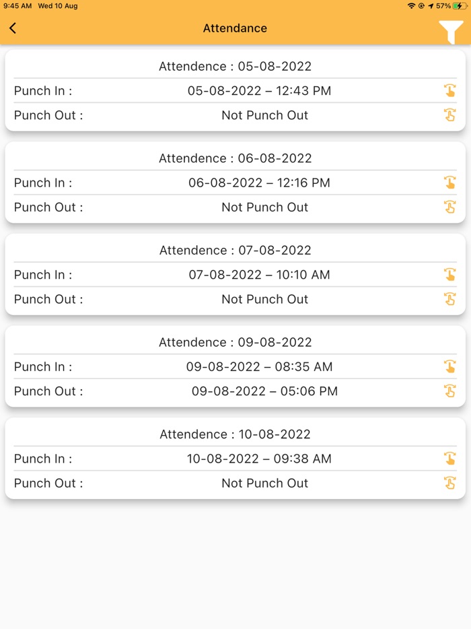The height and width of the screenshot is (629, 471).
Task: Tap Punch Out icon for 10-08-2022
Action: click(449, 483)
